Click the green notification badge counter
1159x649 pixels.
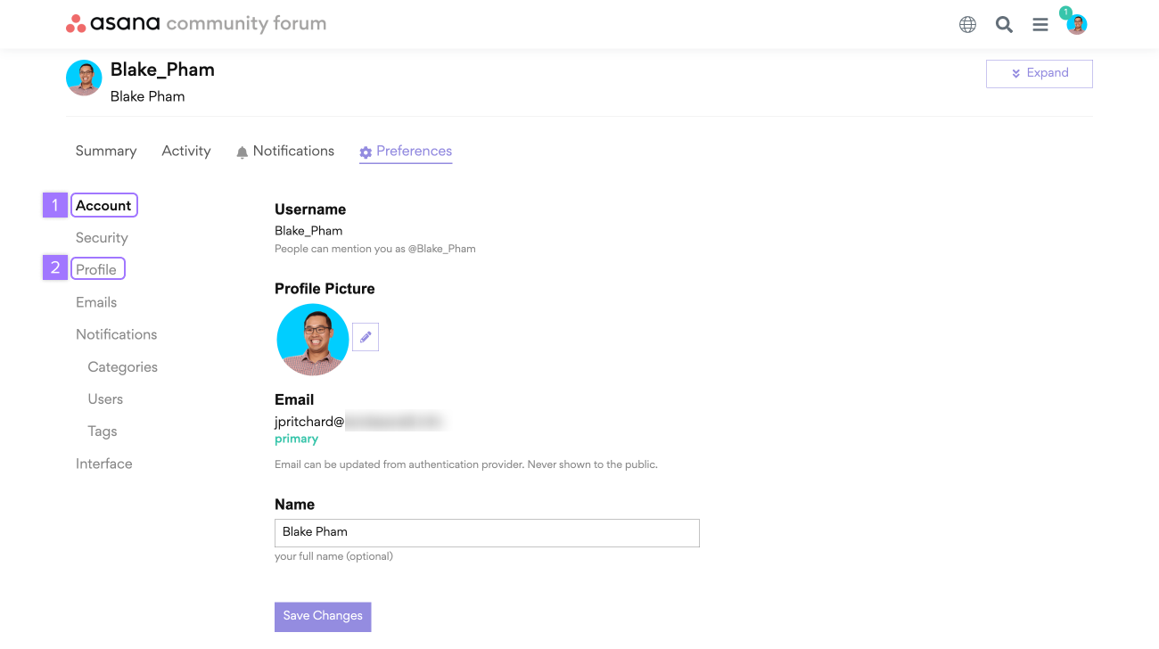tap(1065, 14)
